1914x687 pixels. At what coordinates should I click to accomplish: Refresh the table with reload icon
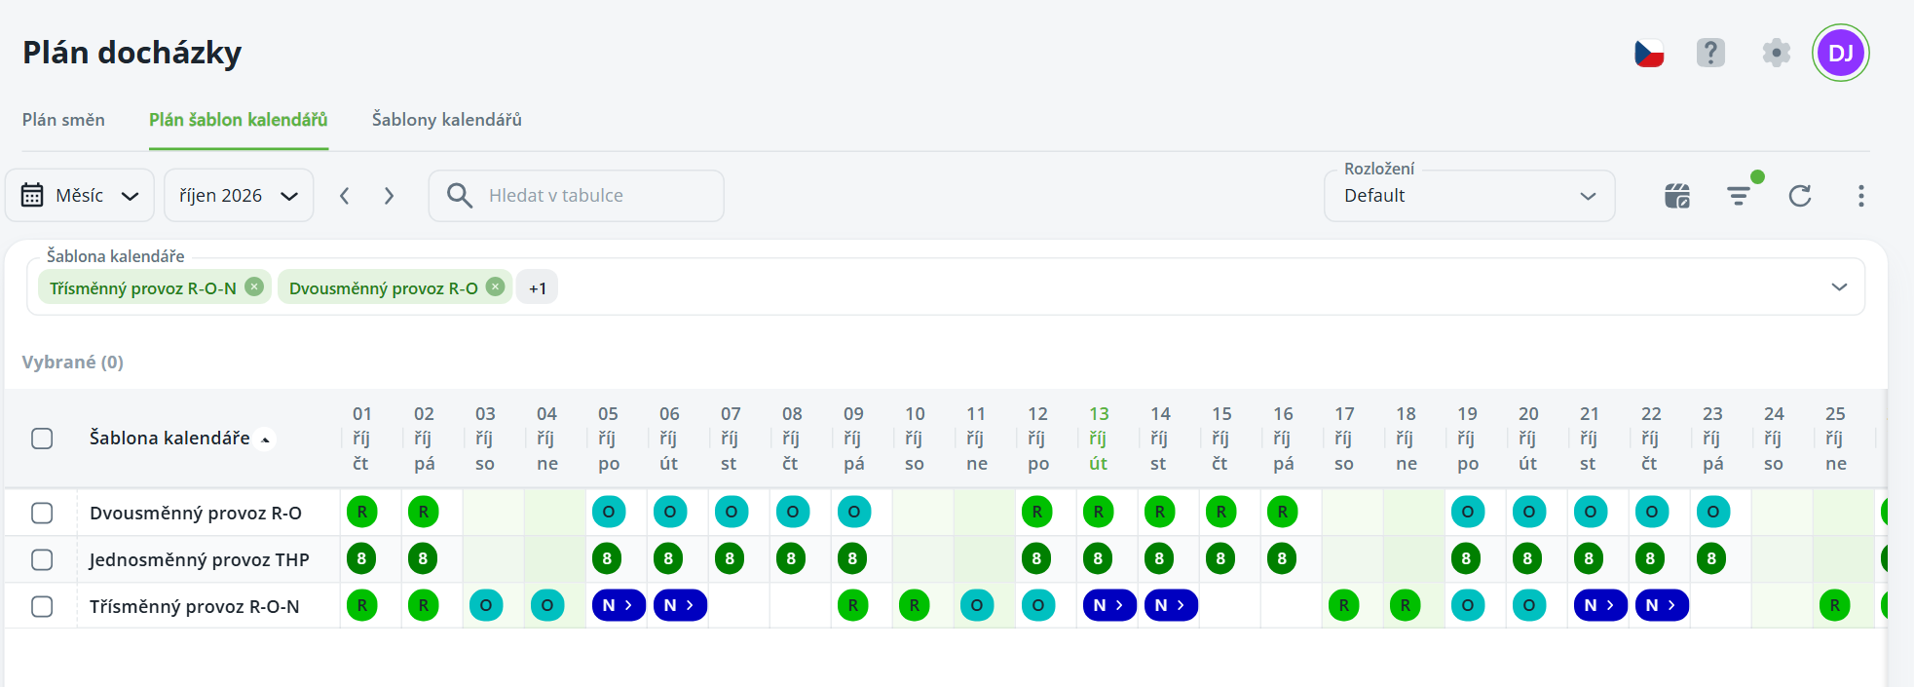click(x=1800, y=196)
